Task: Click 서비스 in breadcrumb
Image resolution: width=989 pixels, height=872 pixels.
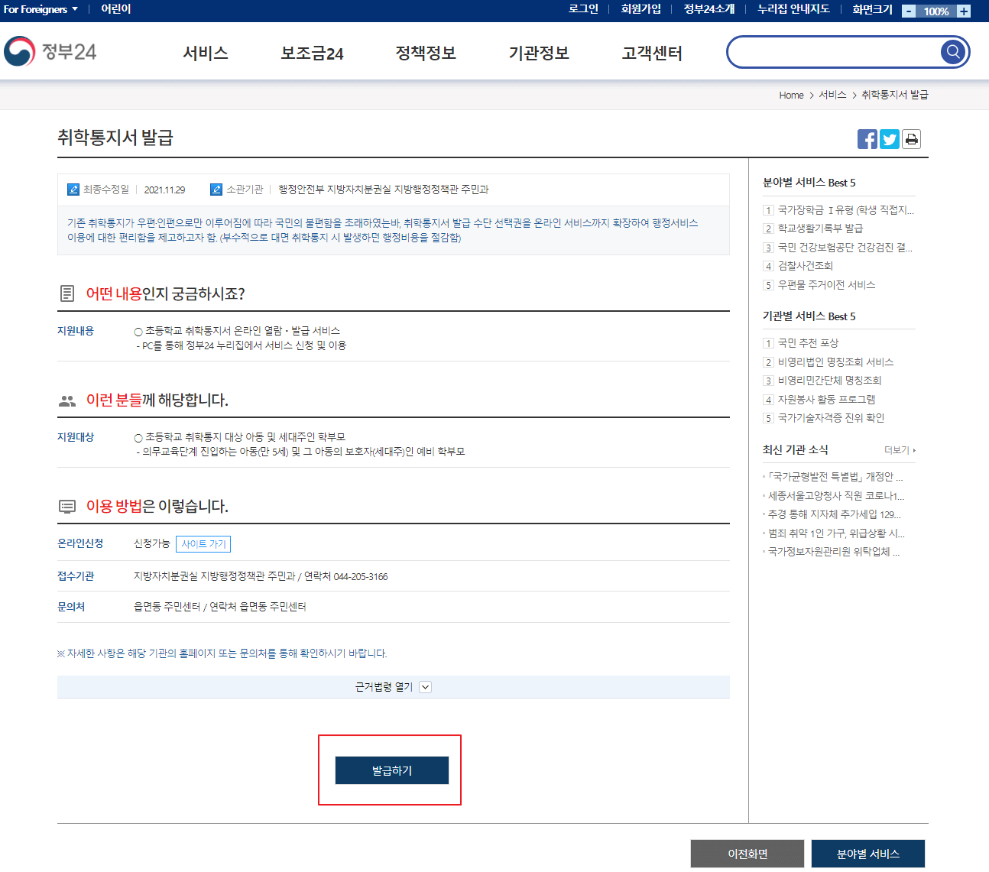Action: tap(832, 95)
